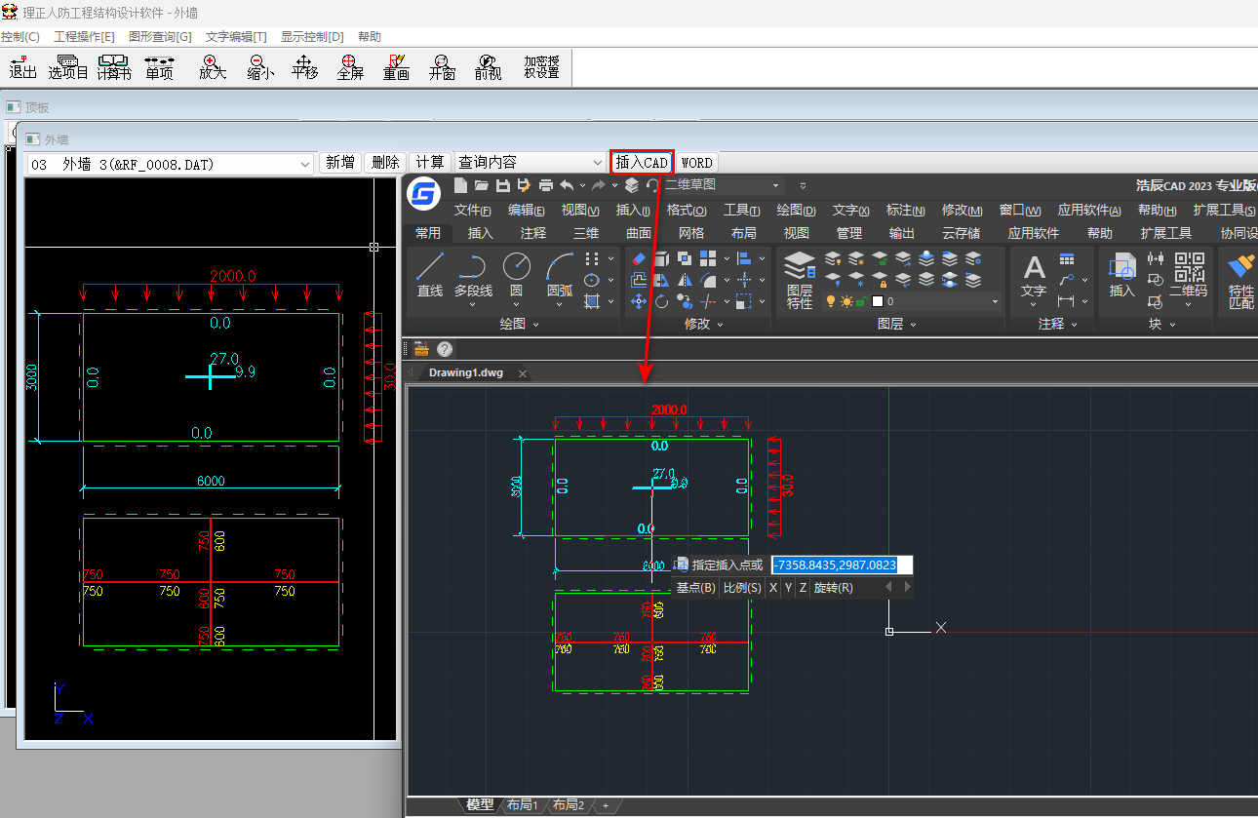
Task: Toggle the layer lightbulb on/off icon
Action: pyautogui.click(x=831, y=302)
